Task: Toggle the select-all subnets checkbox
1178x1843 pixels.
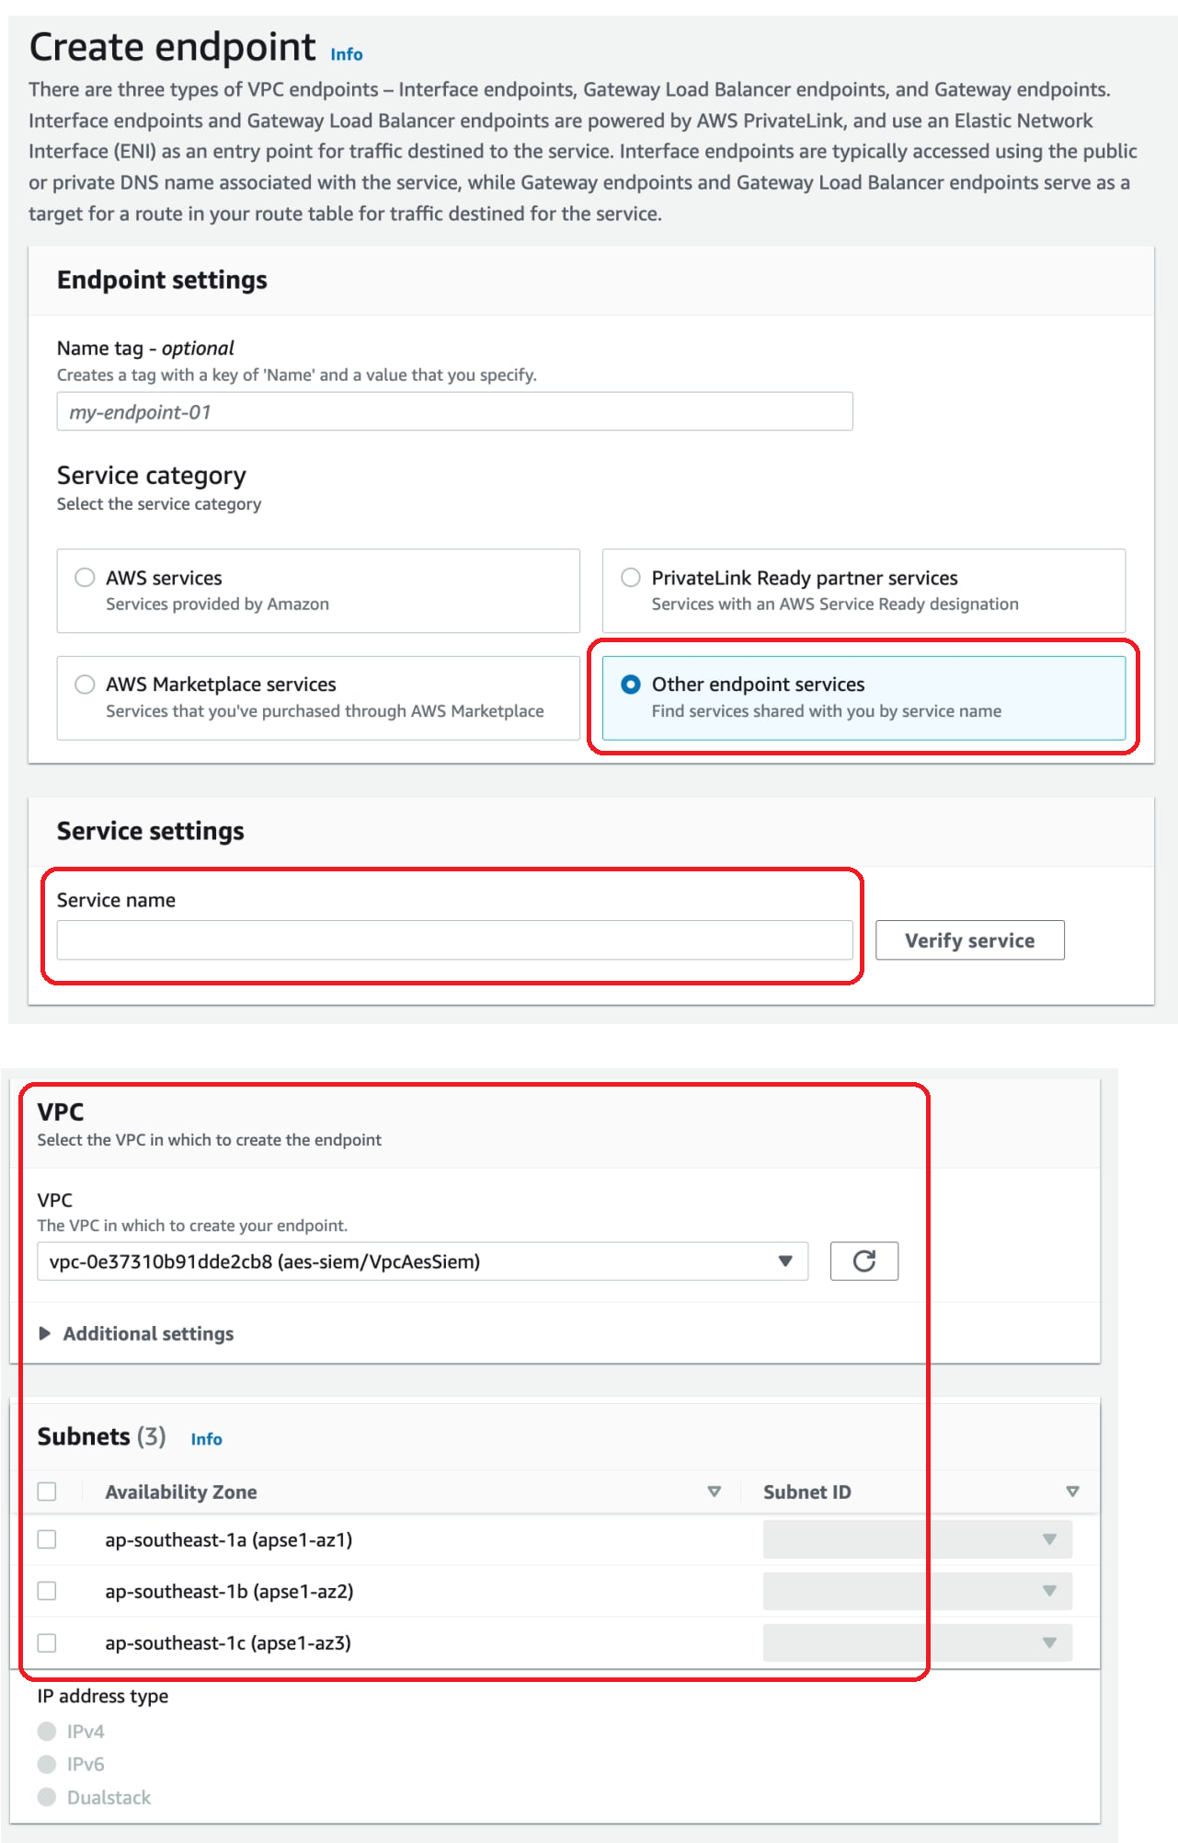Action: (x=47, y=1492)
